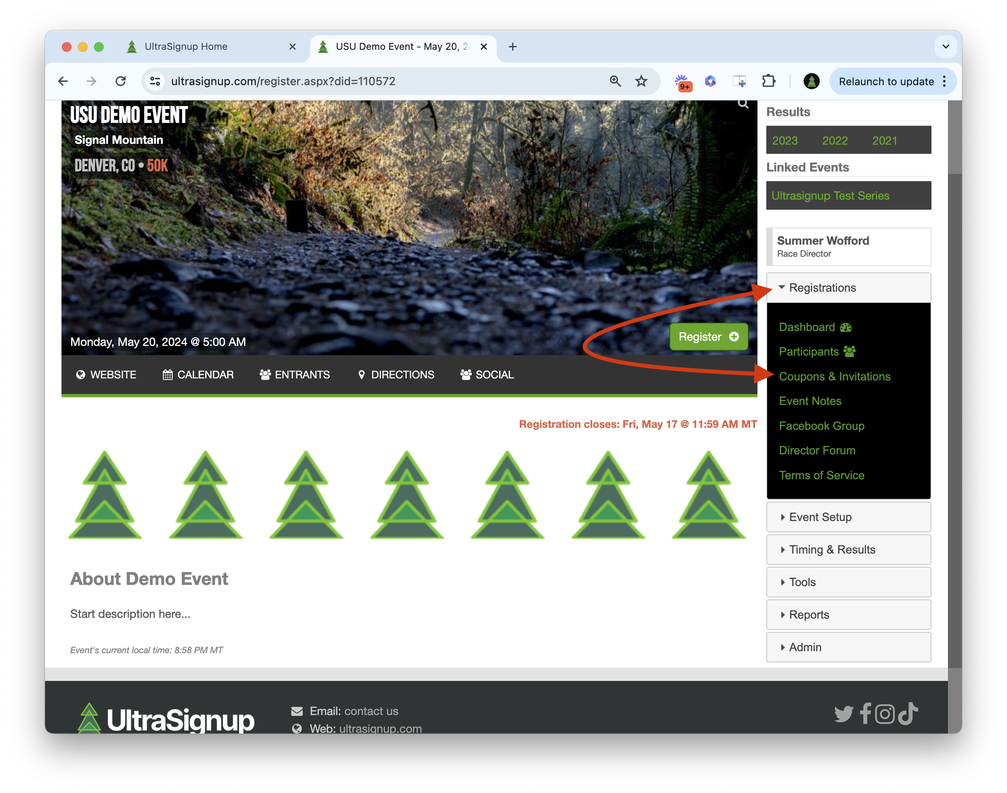Screen dimensions: 1007x793
Task: Expand the Event Setup section
Action: pos(848,517)
